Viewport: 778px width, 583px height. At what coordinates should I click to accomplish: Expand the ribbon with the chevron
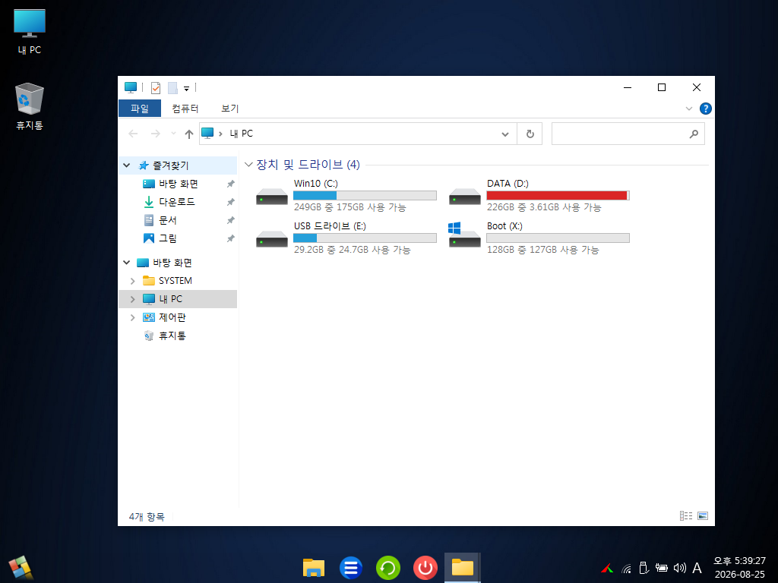(688, 109)
